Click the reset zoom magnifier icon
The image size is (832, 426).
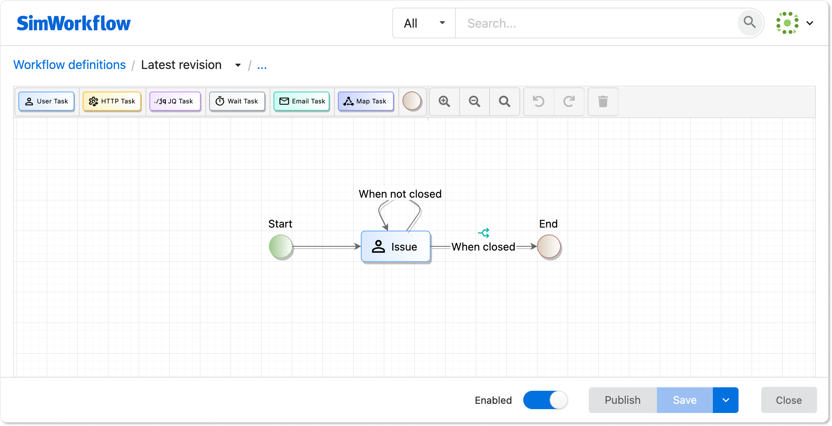click(x=504, y=102)
